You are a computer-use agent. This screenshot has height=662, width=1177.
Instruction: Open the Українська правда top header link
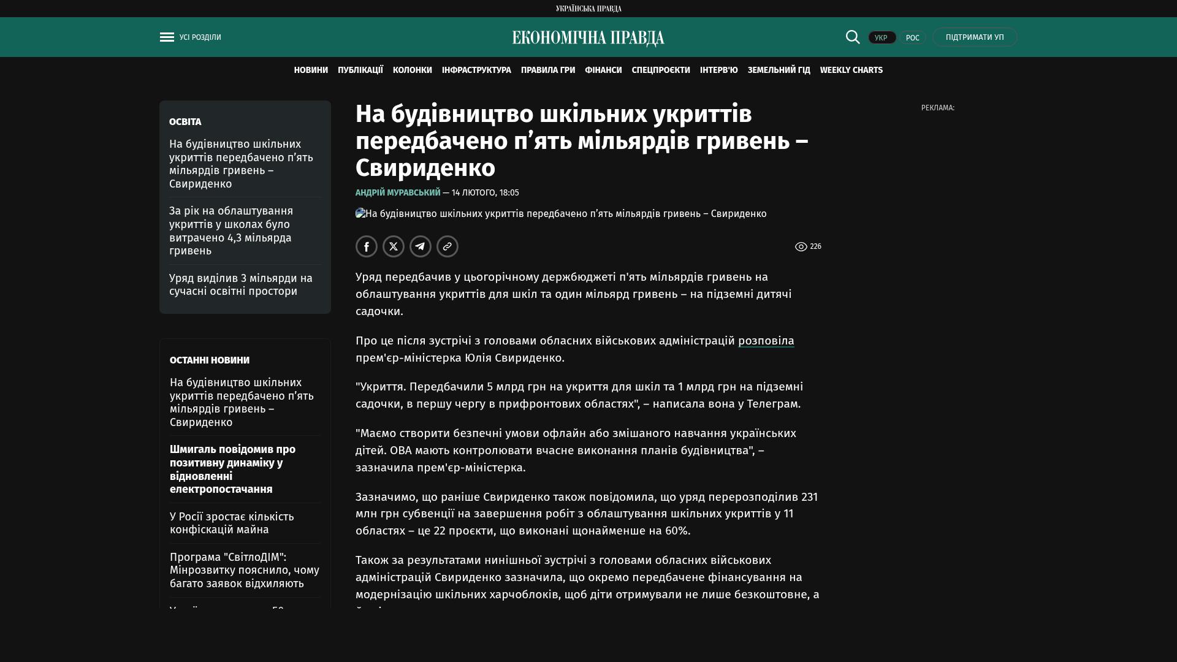588,9
